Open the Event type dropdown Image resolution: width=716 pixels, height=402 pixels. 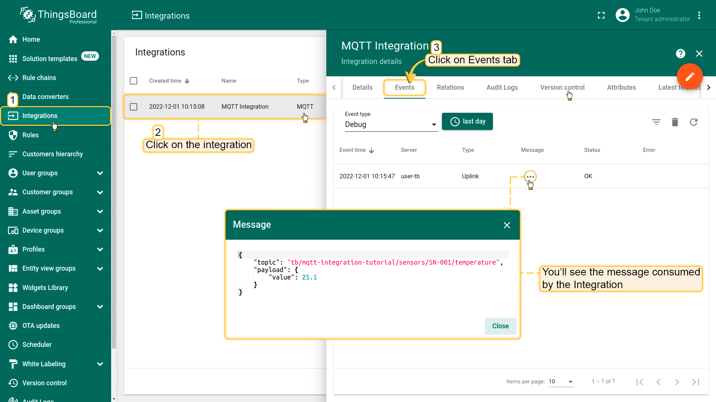pyautogui.click(x=391, y=124)
